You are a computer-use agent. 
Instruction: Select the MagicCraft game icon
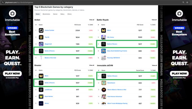coord(41,44)
